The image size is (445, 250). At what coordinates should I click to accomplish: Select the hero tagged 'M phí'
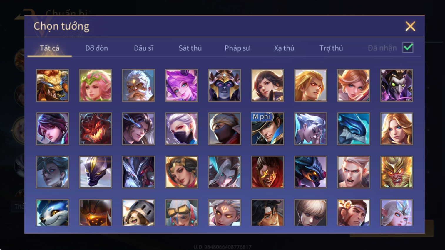267,129
